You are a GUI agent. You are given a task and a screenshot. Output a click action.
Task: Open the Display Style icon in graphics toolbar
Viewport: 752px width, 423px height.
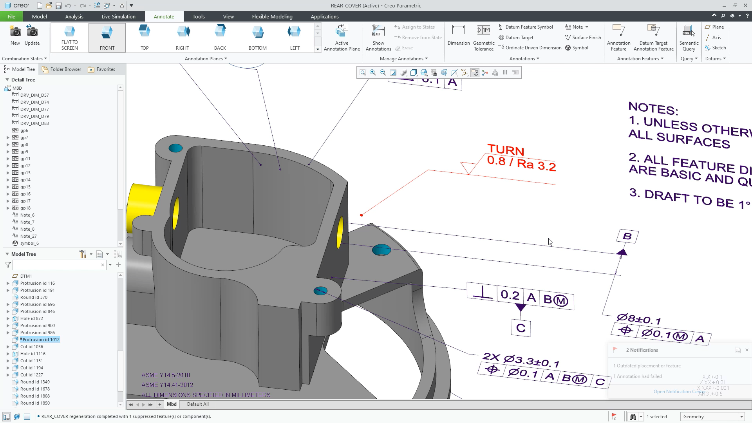(414, 72)
